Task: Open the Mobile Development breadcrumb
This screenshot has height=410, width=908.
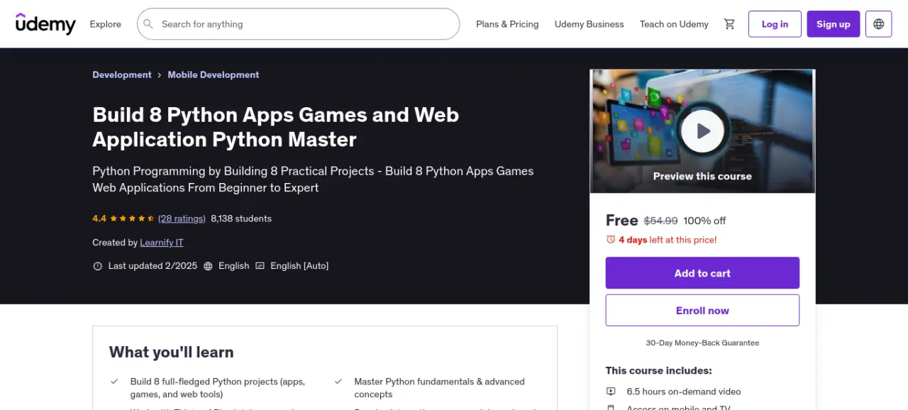Action: coord(214,74)
